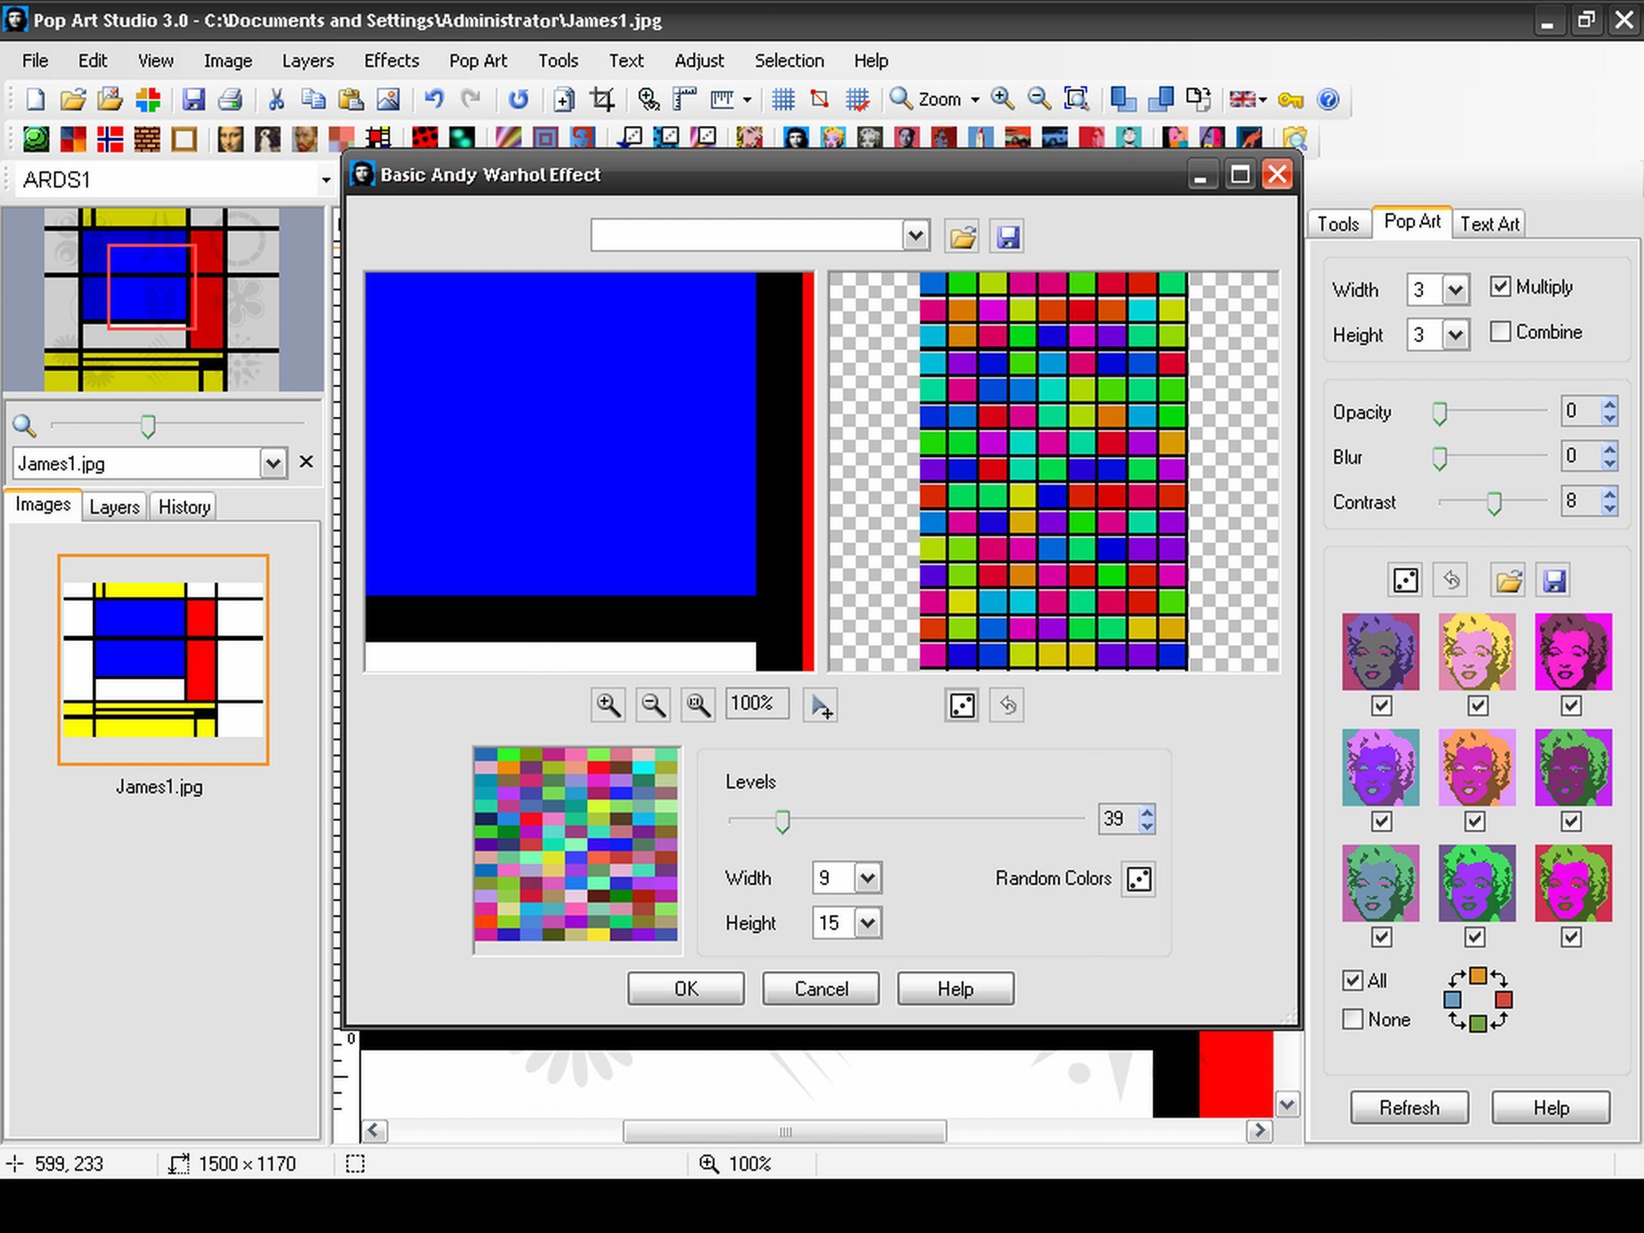Switch to the Text Art tab
The image size is (1644, 1233).
pyautogui.click(x=1489, y=223)
